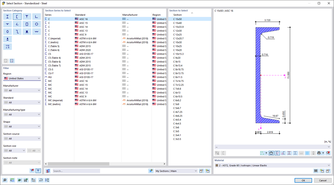Edit the selected material icon button
This screenshot has height=185, width=334.
[x=328, y=171]
